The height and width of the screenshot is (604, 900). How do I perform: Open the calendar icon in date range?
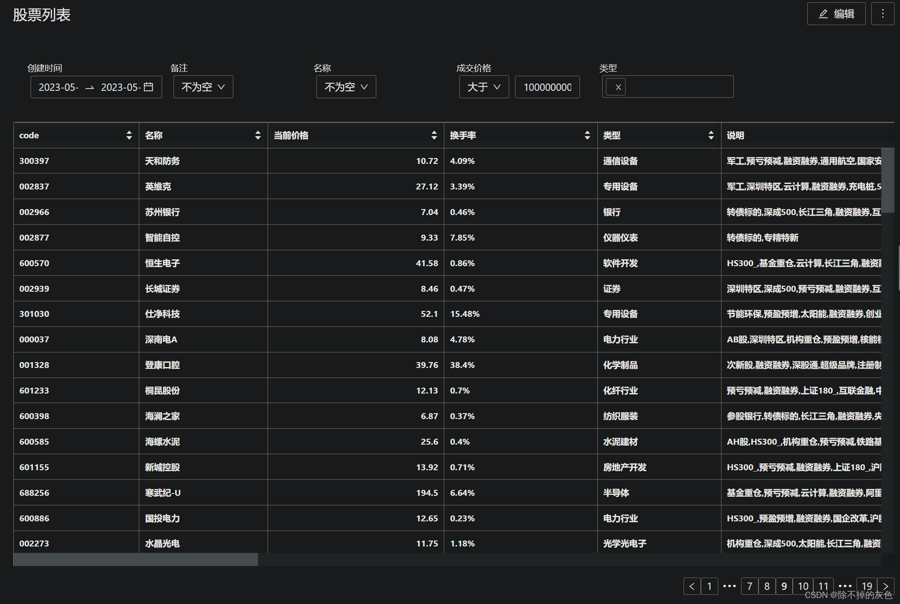[148, 87]
